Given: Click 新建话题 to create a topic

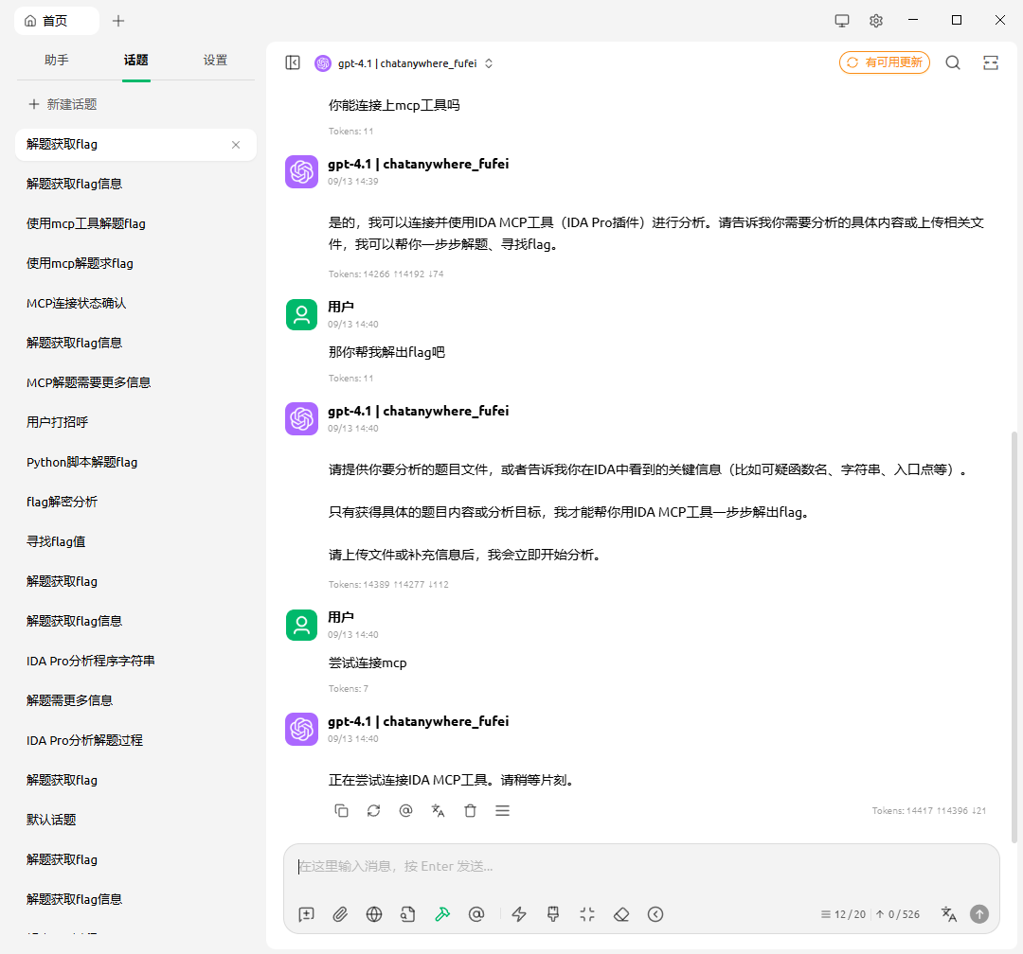Looking at the screenshot, I should coord(63,104).
